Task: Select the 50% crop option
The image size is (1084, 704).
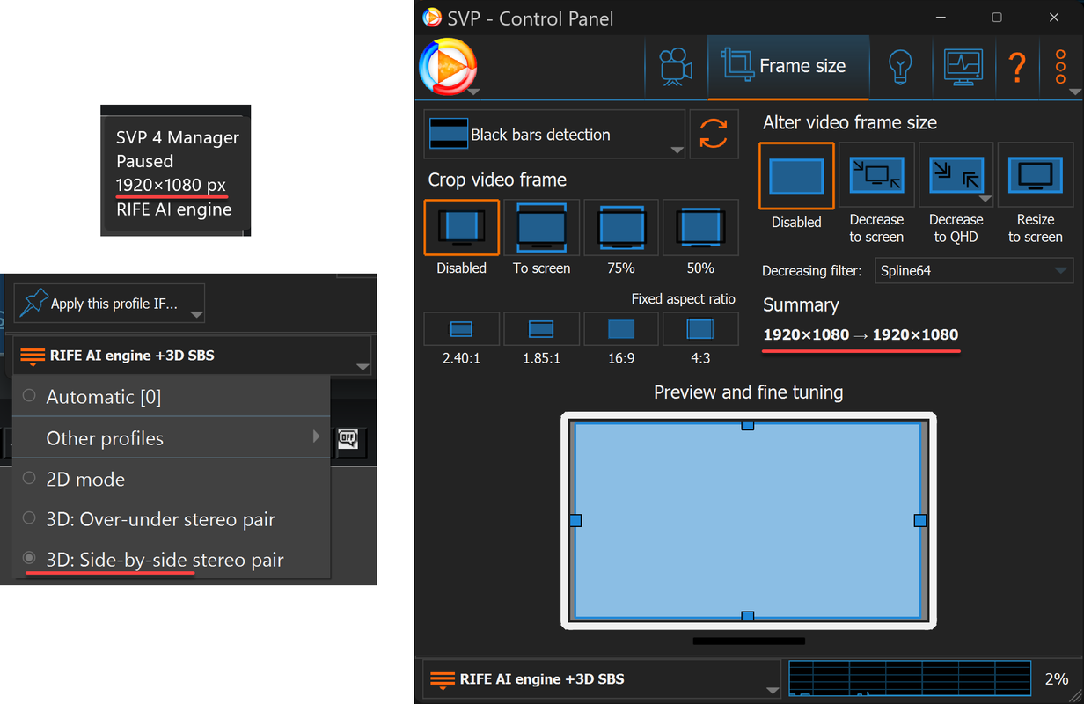Action: [x=700, y=227]
